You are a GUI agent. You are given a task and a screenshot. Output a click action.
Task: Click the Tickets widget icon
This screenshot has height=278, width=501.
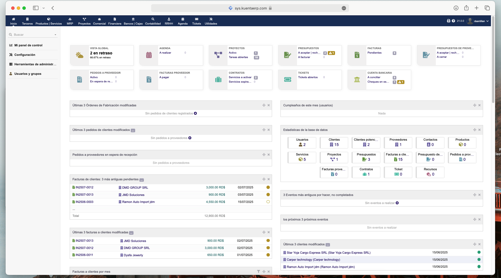287,80
